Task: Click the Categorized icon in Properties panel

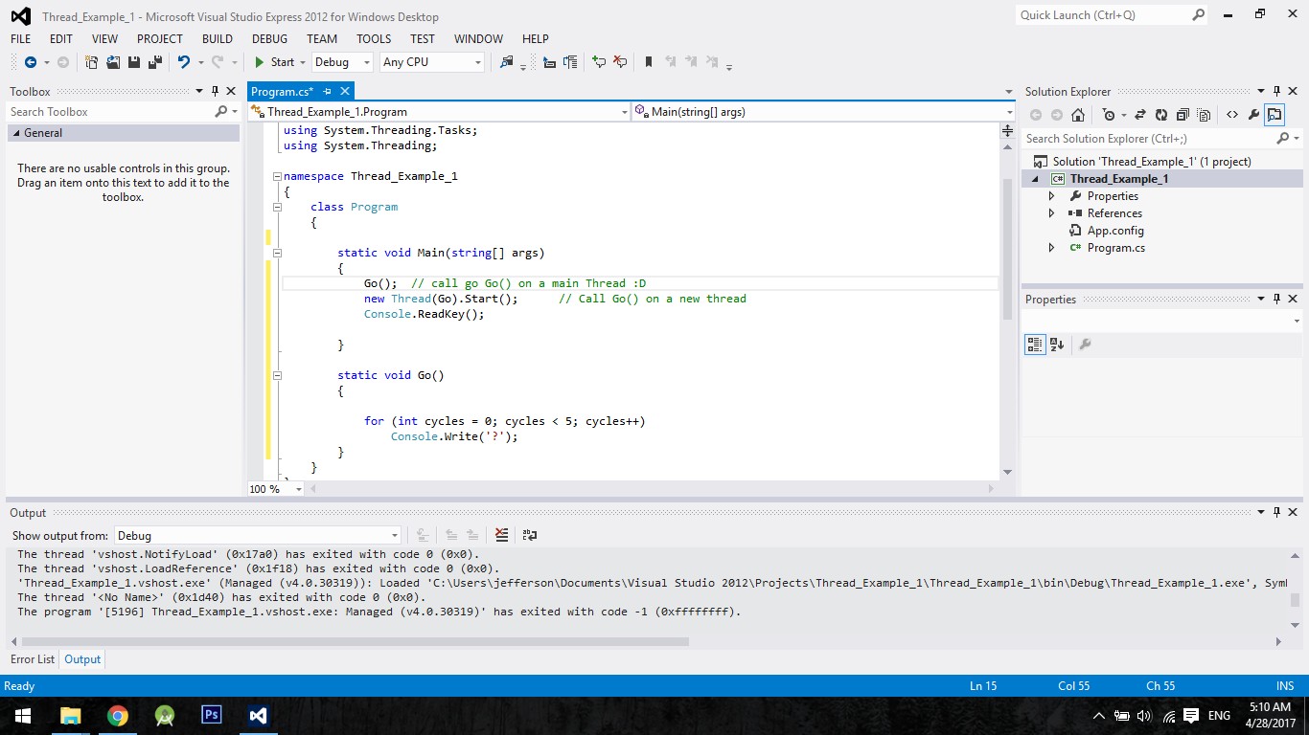Action: coord(1035,345)
